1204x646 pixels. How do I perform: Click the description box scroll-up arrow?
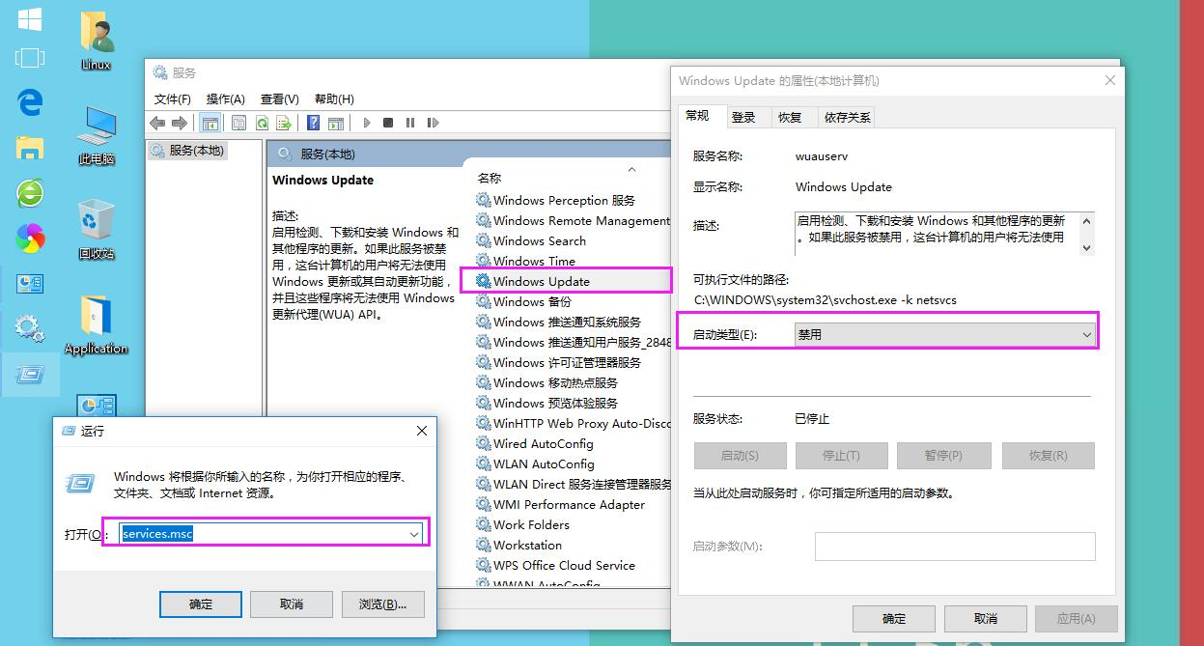pyautogui.click(x=1086, y=221)
